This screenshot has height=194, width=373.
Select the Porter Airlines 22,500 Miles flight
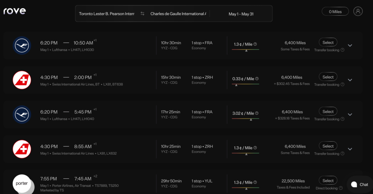[328, 181]
